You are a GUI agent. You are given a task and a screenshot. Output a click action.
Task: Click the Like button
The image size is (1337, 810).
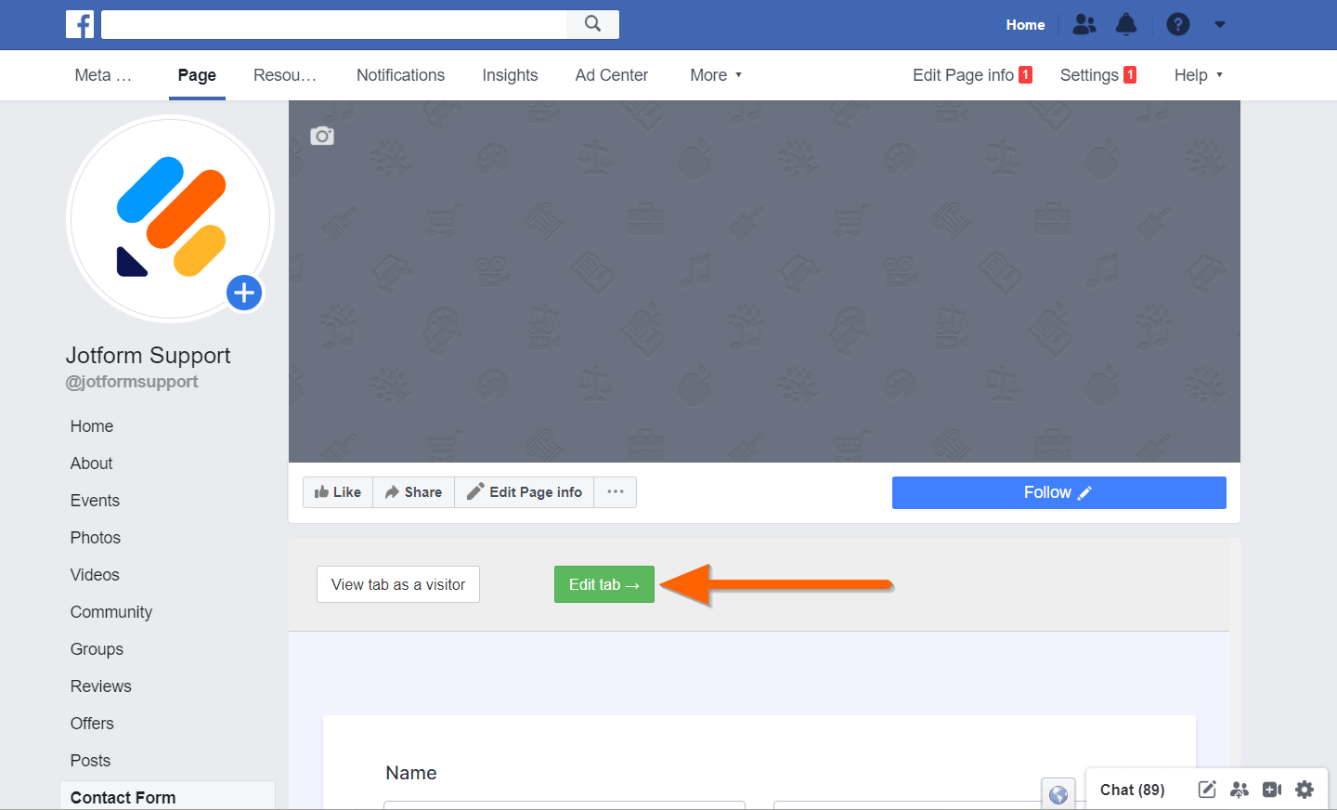click(338, 492)
